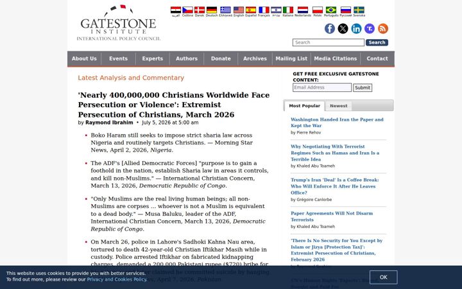Choose the Greek flag language
The image size is (462, 289).
click(x=225, y=10)
